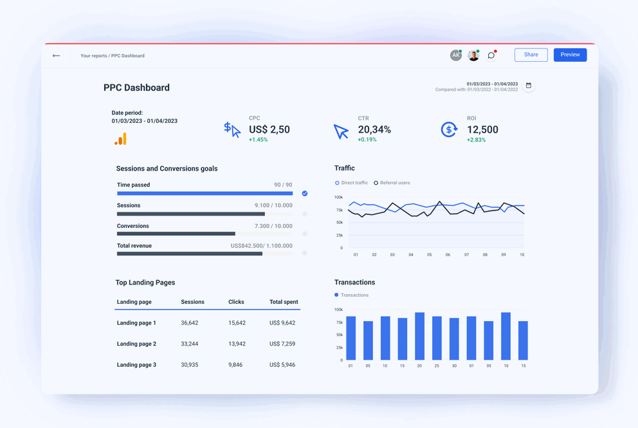
Task: Click the back arrow icon
Action: click(x=57, y=55)
